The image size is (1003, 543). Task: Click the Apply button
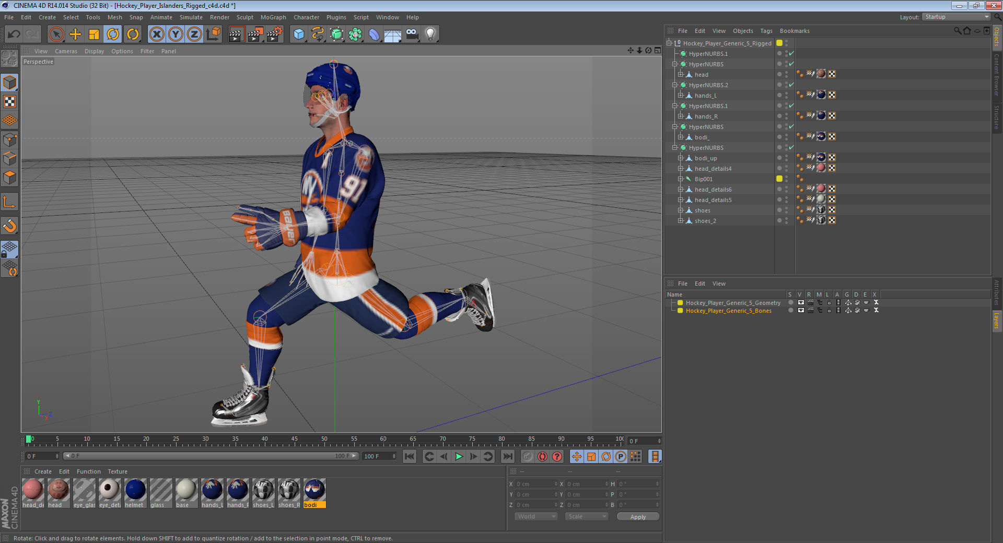(638, 517)
